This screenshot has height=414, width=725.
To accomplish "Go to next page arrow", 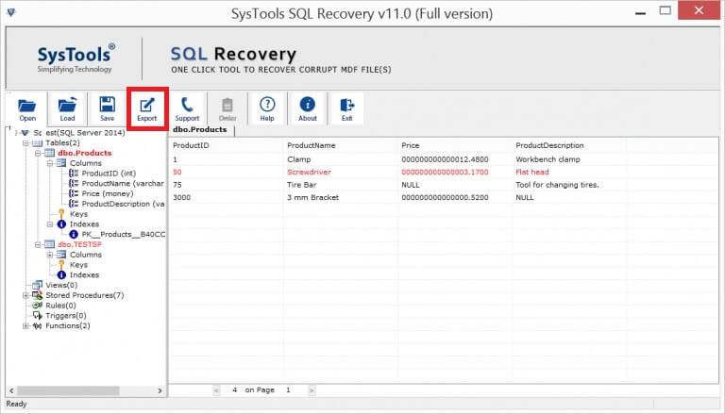I will pyautogui.click(x=312, y=390).
